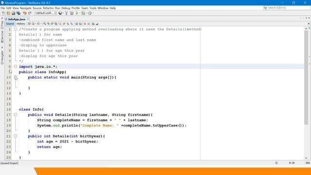Click the Build Project hammer icon
The width and height of the screenshot is (311, 175).
click(67, 13)
